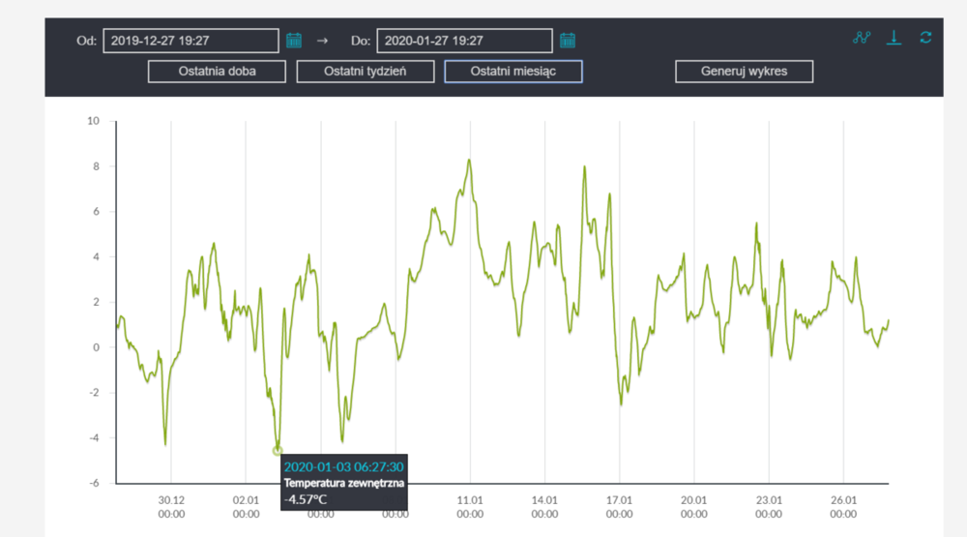Select the Ostatnia doba range
The height and width of the screenshot is (537, 967).
[x=218, y=72]
